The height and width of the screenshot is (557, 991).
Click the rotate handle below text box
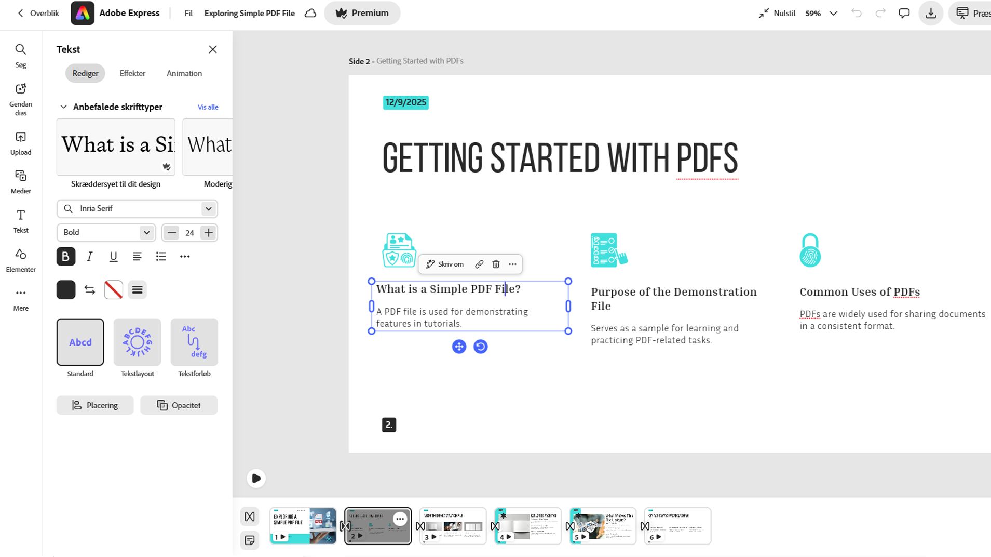(x=481, y=347)
